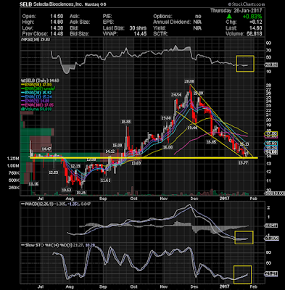The image size is (285, 290).
Task: Click the Volume legend entry in price panel
Action: coord(36,109)
